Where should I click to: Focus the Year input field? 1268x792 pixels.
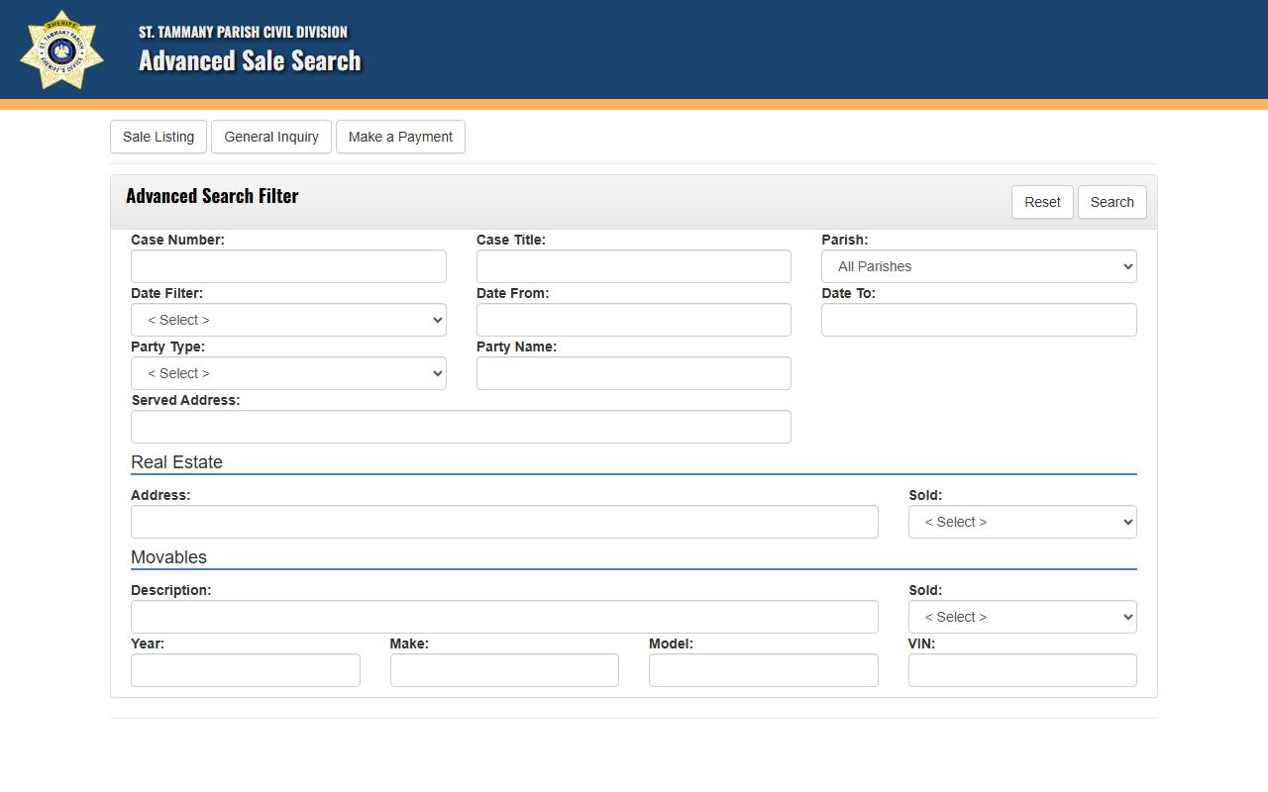[x=246, y=670]
